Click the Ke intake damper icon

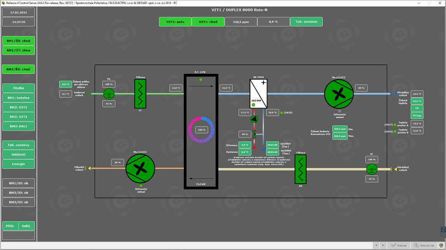coord(108,93)
